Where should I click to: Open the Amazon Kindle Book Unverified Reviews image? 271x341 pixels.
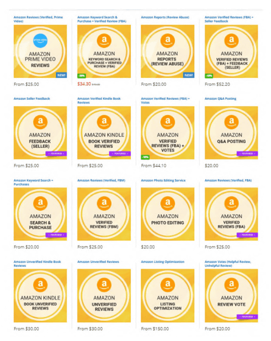[x=40, y=295]
